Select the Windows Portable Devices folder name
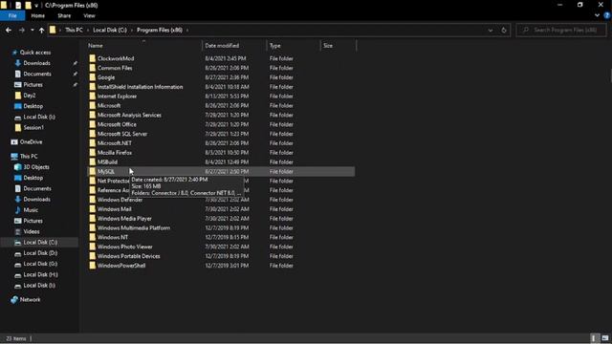The width and height of the screenshot is (612, 344). pyautogui.click(x=129, y=256)
